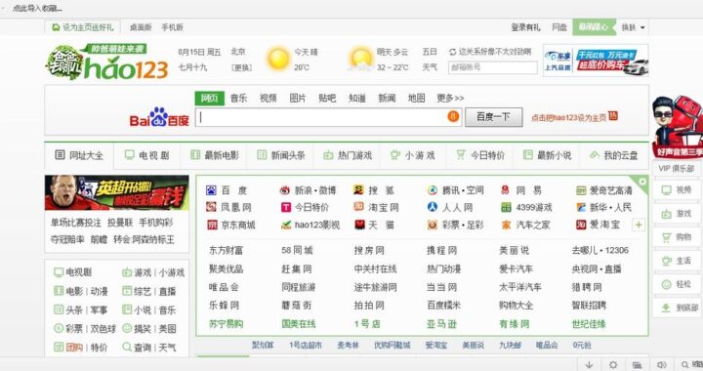Open 淘宝网 icon link
Viewport: 703px width, 371px height.
click(358, 207)
